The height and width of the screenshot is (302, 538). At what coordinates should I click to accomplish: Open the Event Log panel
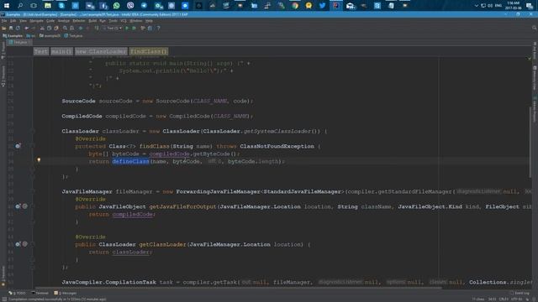point(520,293)
